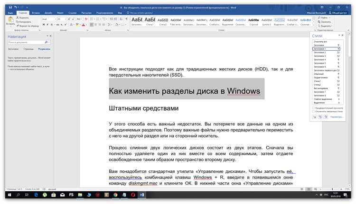
Task: Click the Tell me search field with the lightbulb
Action: click(x=140, y=13)
